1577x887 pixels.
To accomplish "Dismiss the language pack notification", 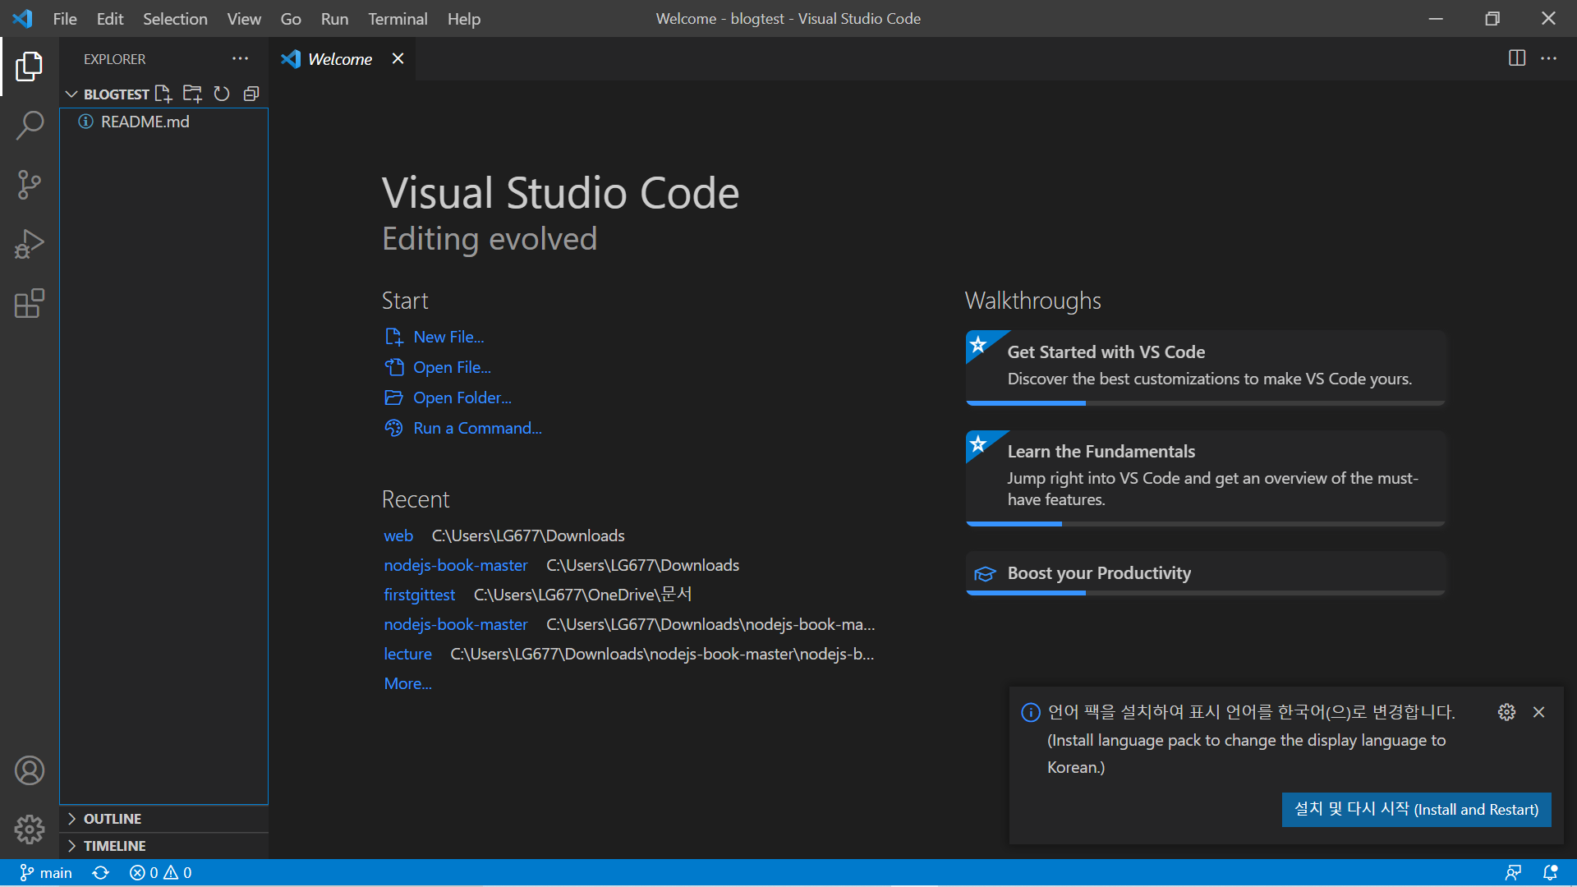I will pyautogui.click(x=1538, y=712).
